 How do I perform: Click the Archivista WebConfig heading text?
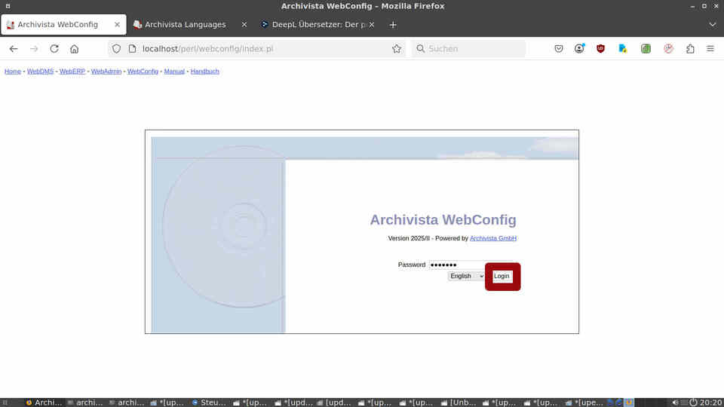pos(443,219)
